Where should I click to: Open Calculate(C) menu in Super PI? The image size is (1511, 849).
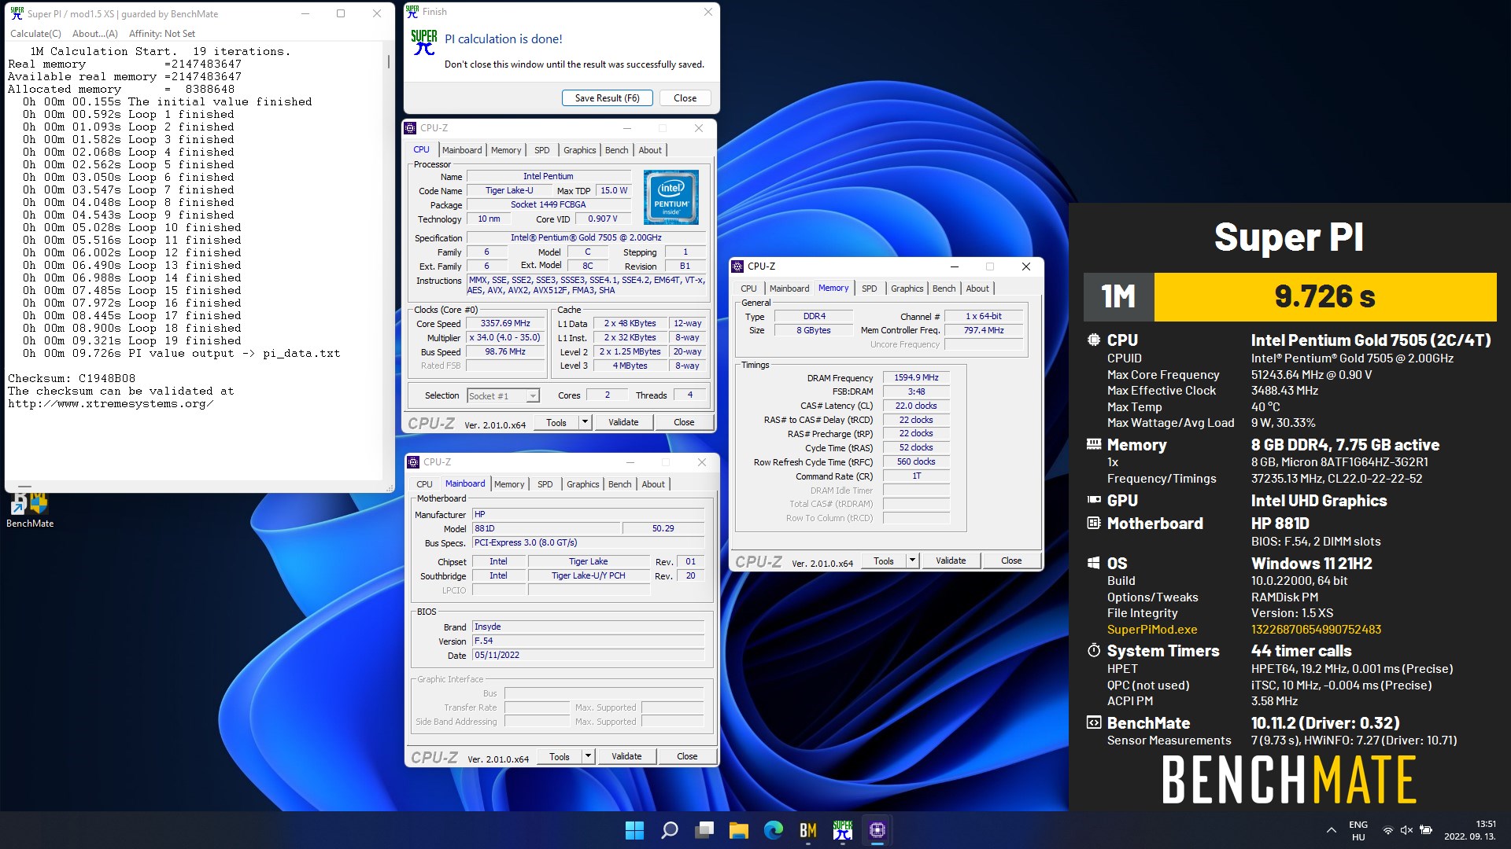pos(35,34)
